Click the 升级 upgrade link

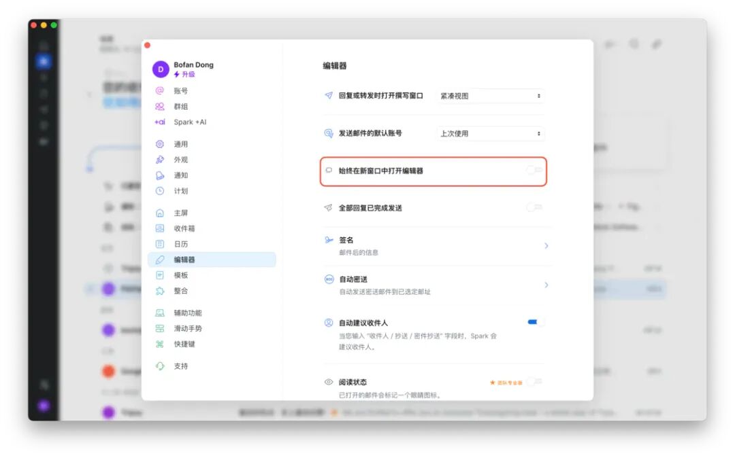coord(184,74)
